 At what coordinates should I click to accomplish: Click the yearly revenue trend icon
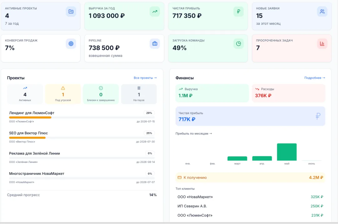(x=155, y=12)
